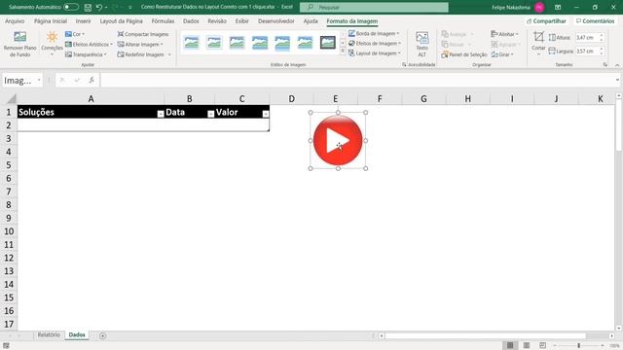This screenshot has width=623, height=350.
Task: Open Painel de Seleção
Action: (464, 54)
